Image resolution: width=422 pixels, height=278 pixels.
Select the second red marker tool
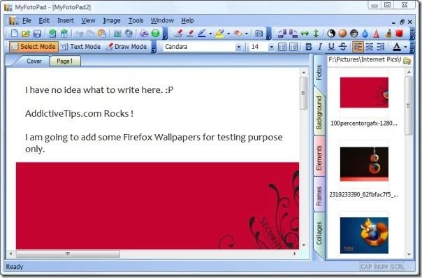tap(190, 34)
